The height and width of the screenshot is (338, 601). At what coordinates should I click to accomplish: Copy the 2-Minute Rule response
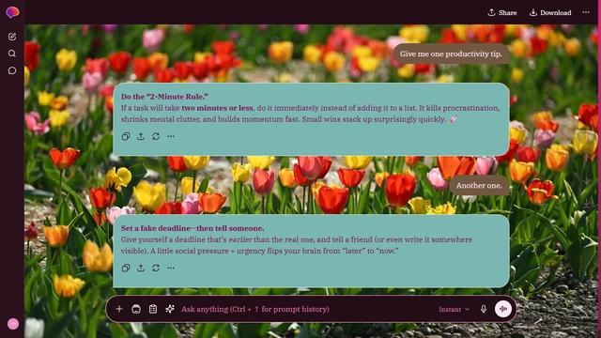126,136
